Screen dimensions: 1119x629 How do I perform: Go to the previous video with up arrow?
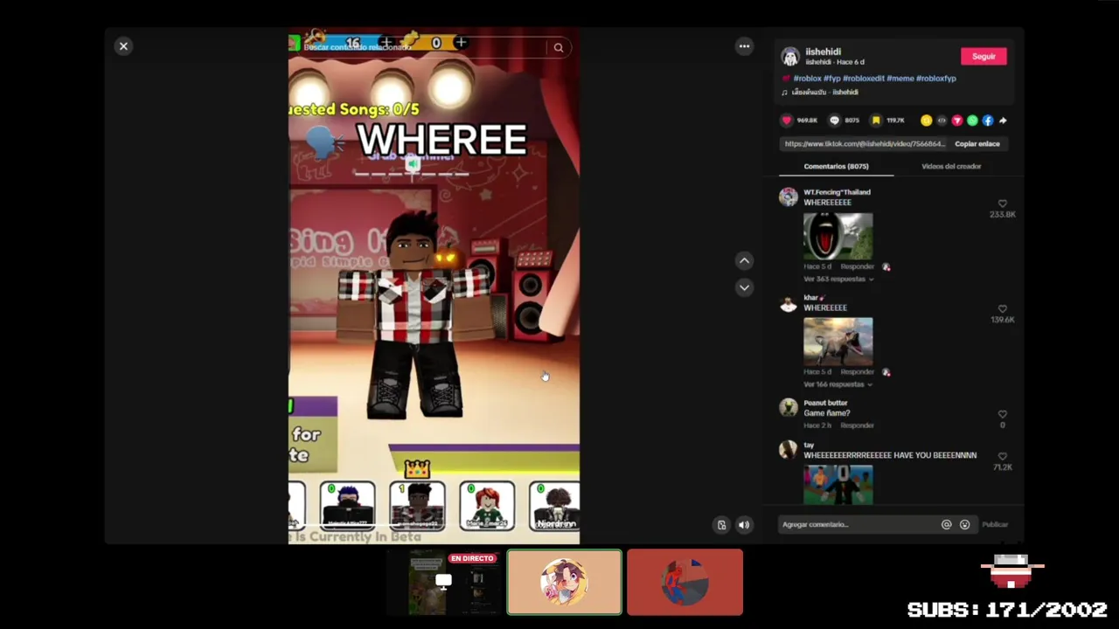[x=744, y=260]
